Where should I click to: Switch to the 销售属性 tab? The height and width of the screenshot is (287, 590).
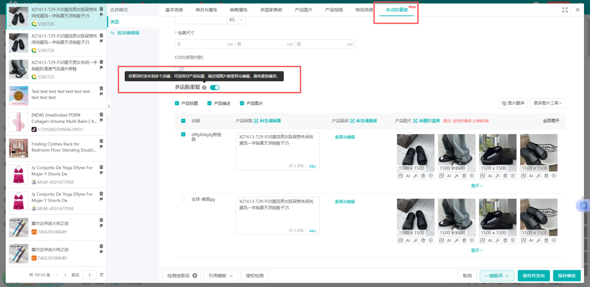coord(239,10)
